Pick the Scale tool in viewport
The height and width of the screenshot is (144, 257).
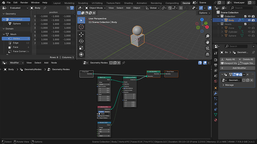pos(81,48)
